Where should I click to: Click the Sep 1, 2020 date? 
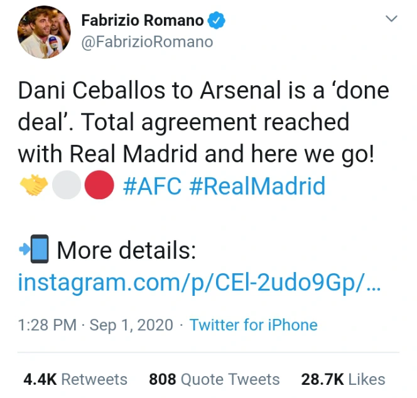tap(131, 325)
